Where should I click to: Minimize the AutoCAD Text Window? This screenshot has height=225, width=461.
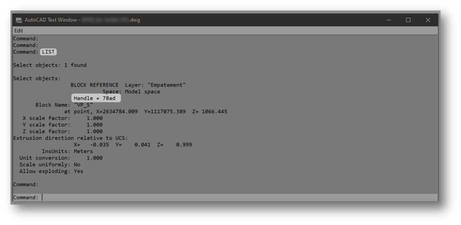(x=389, y=20)
